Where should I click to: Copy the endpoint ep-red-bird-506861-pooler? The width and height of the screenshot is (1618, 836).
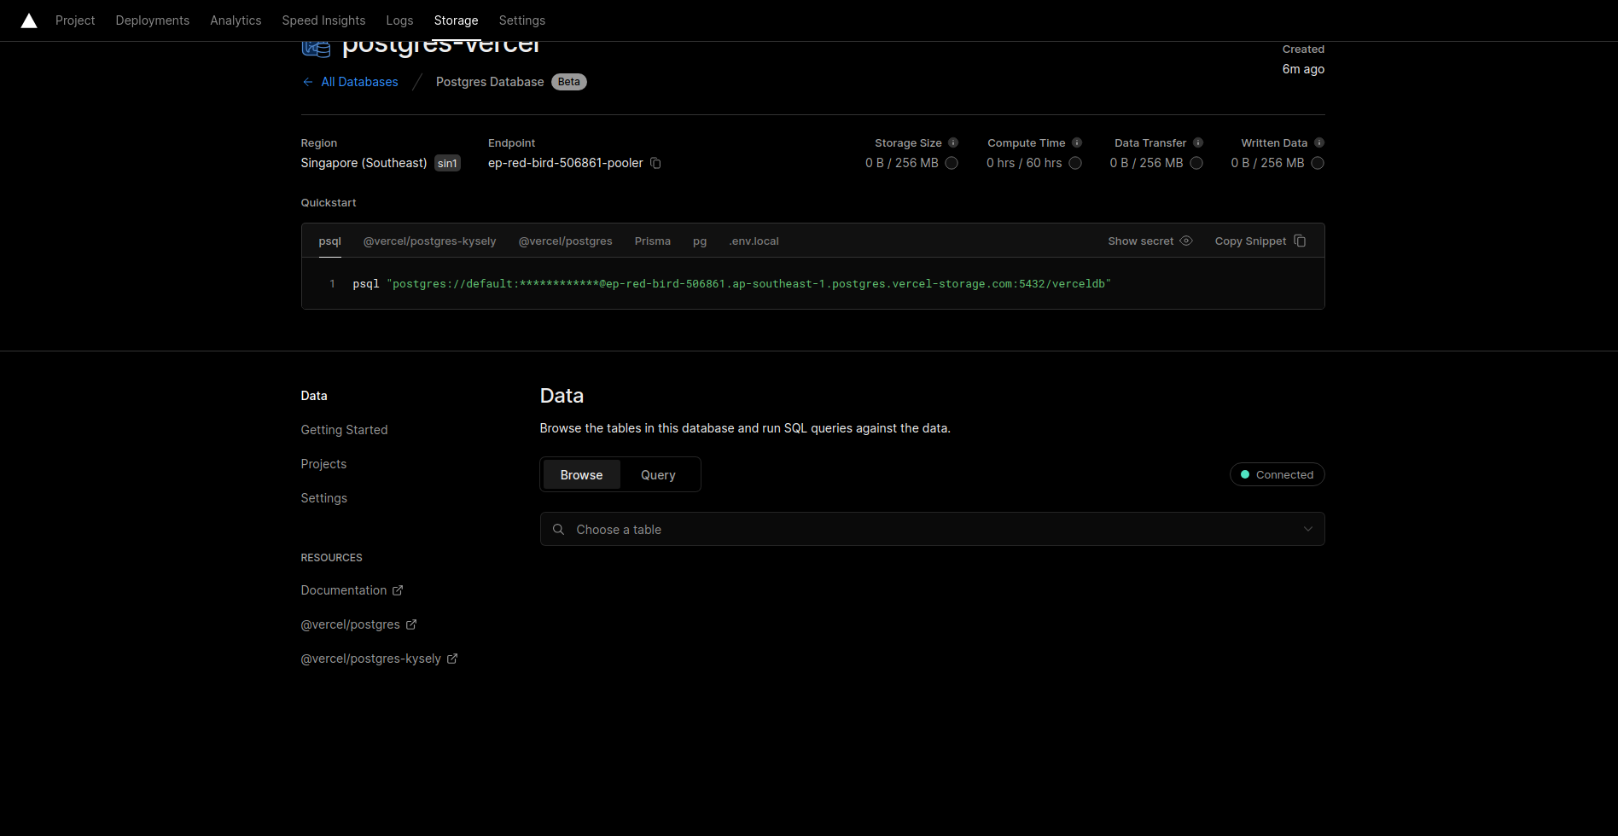pyautogui.click(x=655, y=163)
